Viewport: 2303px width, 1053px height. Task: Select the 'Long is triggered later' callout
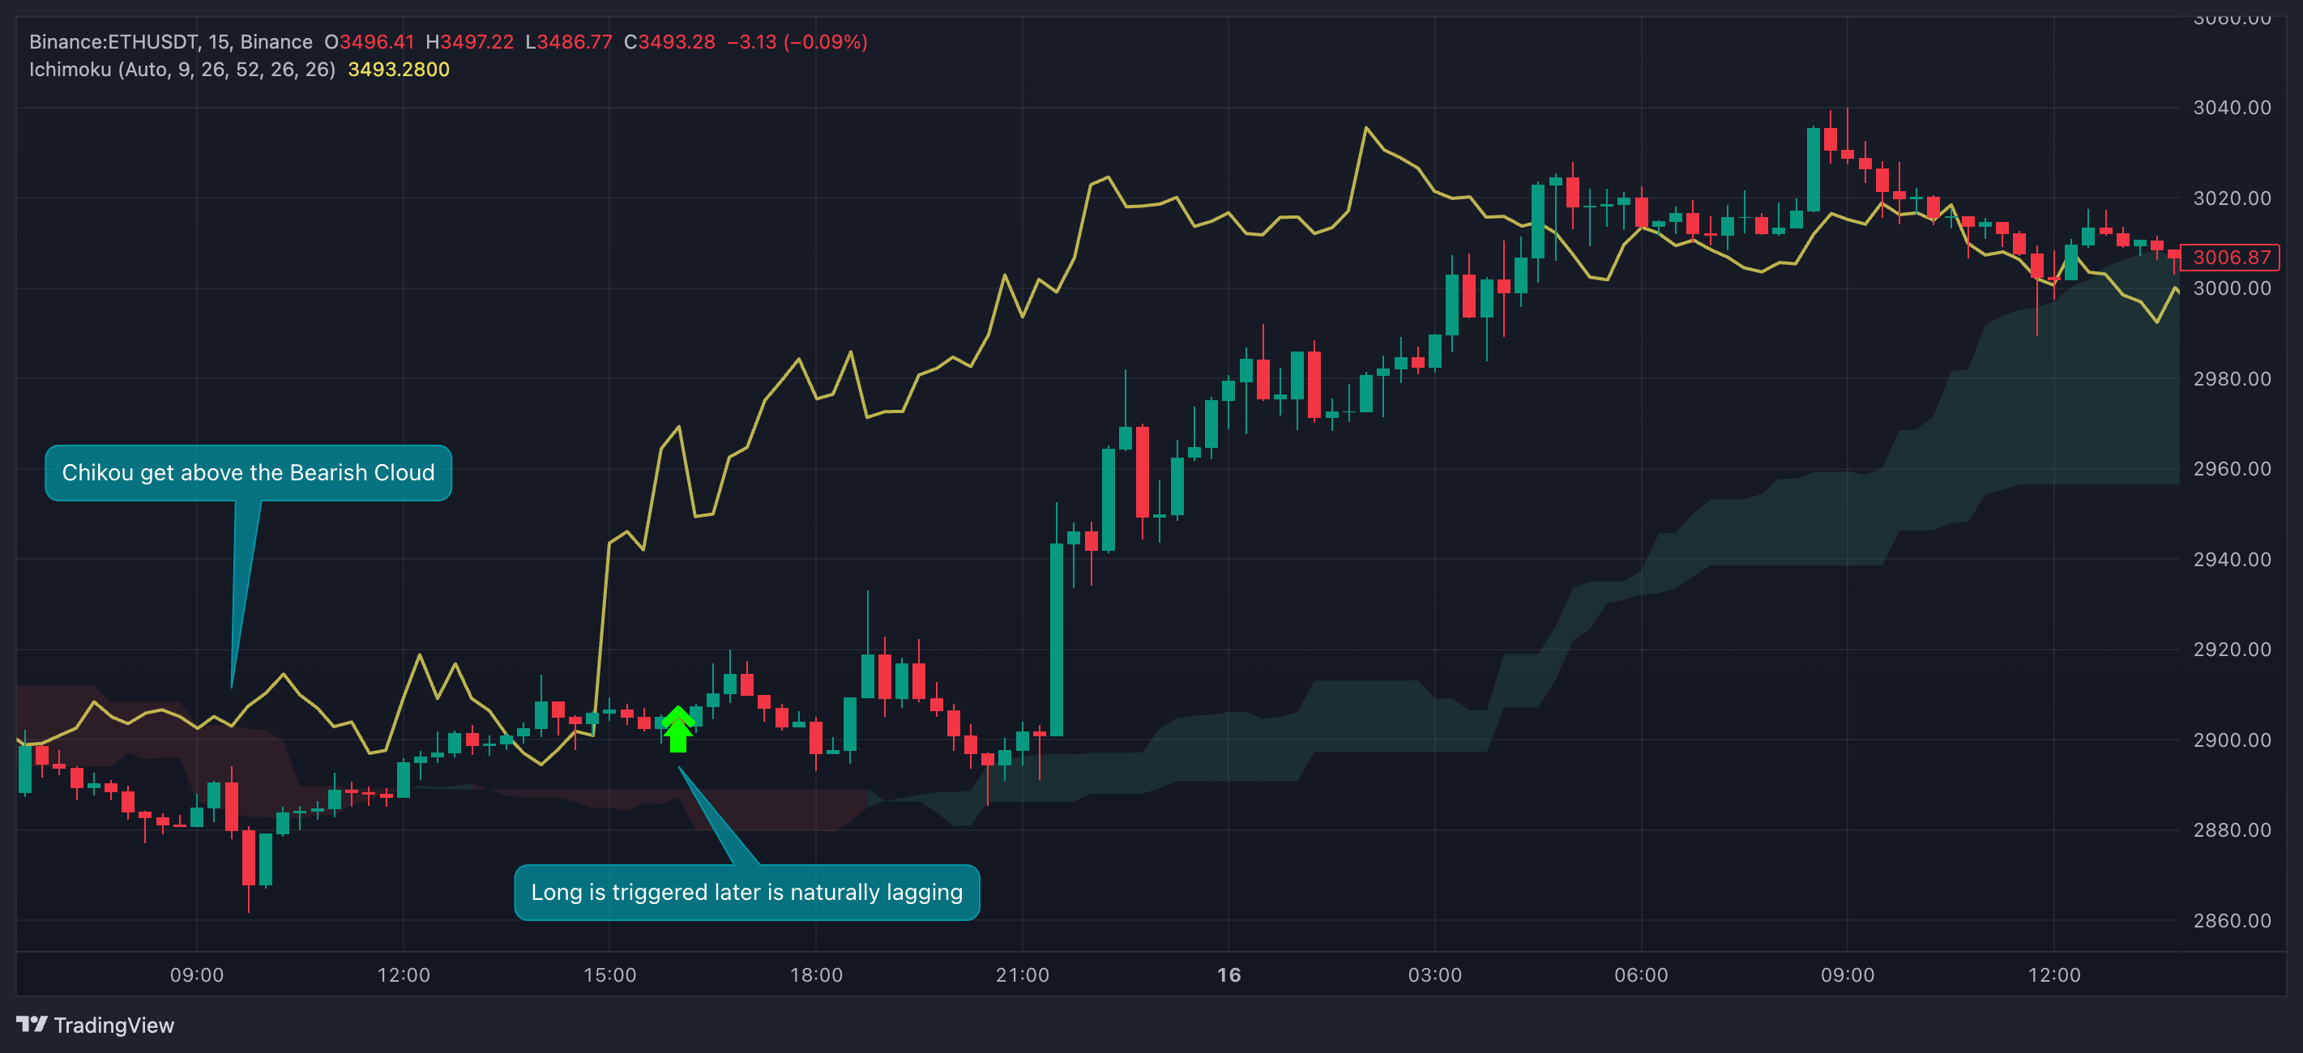point(746,892)
